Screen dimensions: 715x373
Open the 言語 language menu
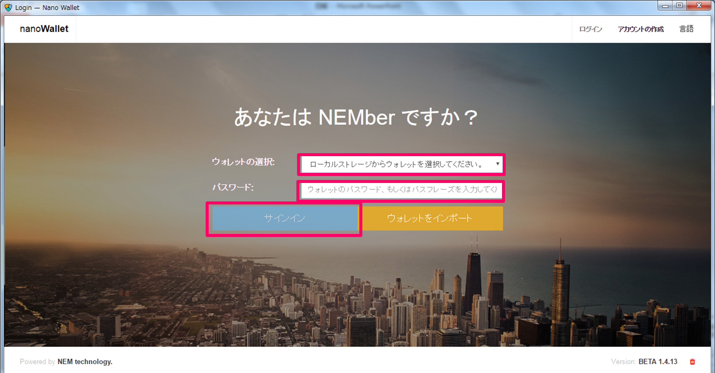coord(686,29)
